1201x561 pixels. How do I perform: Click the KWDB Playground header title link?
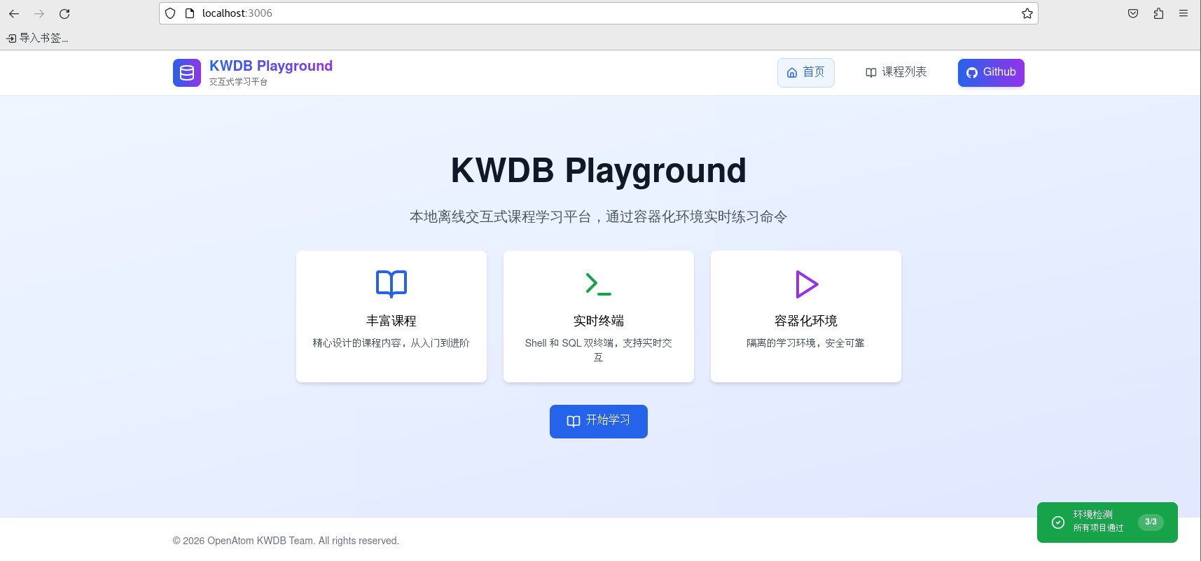click(271, 66)
